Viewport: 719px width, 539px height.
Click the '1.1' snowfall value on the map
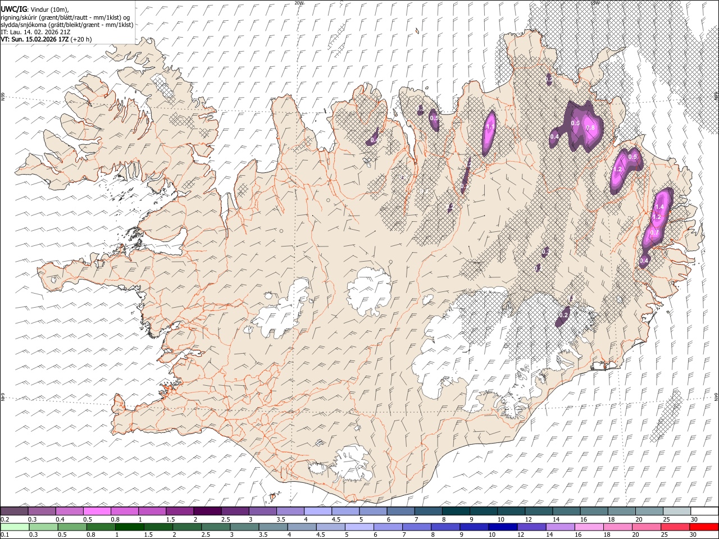(489, 127)
